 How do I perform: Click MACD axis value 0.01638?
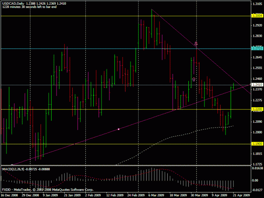pyautogui.click(x=257, y=168)
